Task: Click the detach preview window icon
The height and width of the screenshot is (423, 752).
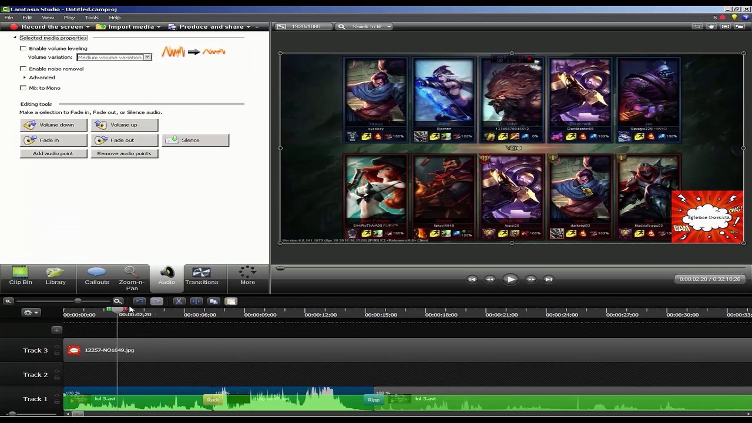Action: point(740,26)
